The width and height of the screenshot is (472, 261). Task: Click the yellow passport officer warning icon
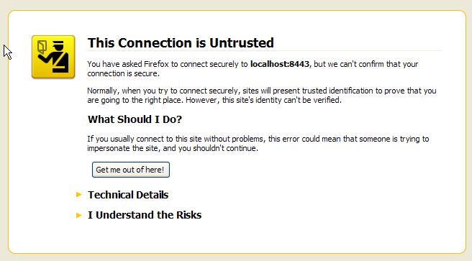point(53,57)
